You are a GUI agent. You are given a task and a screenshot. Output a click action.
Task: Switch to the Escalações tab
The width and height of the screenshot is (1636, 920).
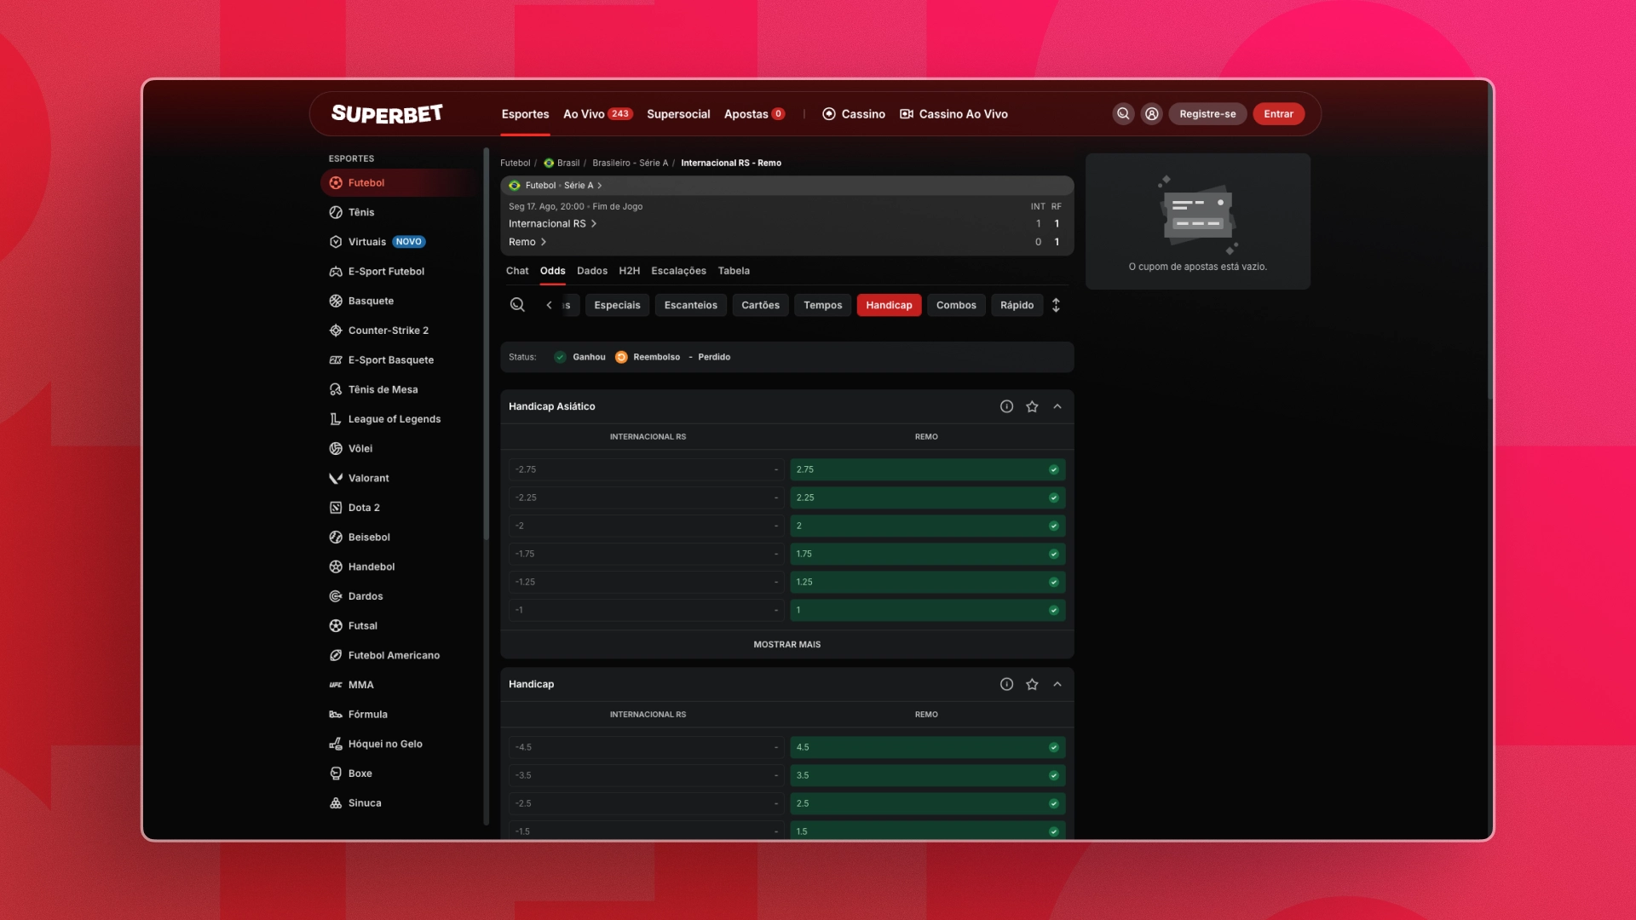pyautogui.click(x=679, y=271)
